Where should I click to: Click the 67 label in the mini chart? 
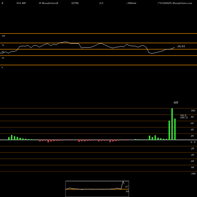[127, 187]
